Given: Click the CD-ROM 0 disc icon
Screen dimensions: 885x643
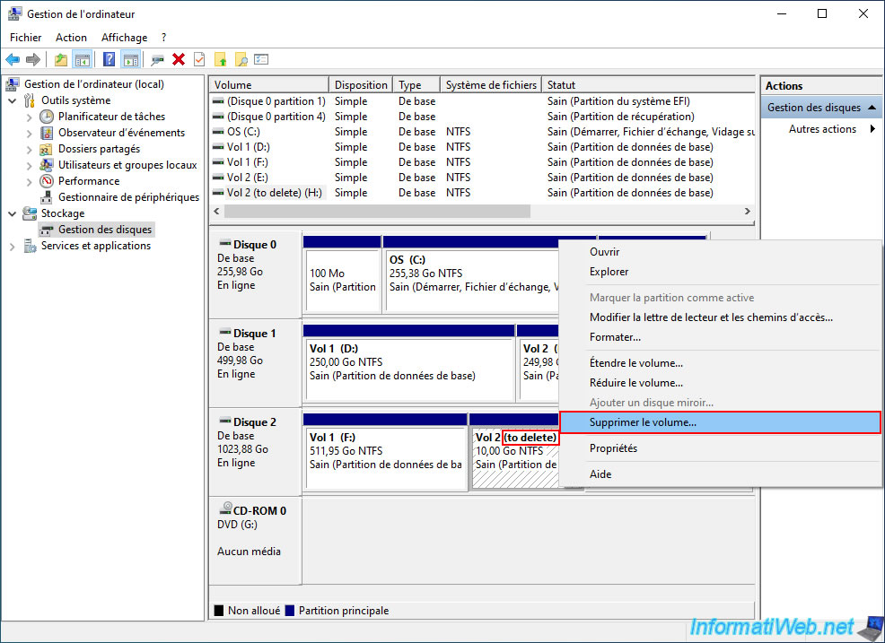Looking at the screenshot, I should coord(225,509).
